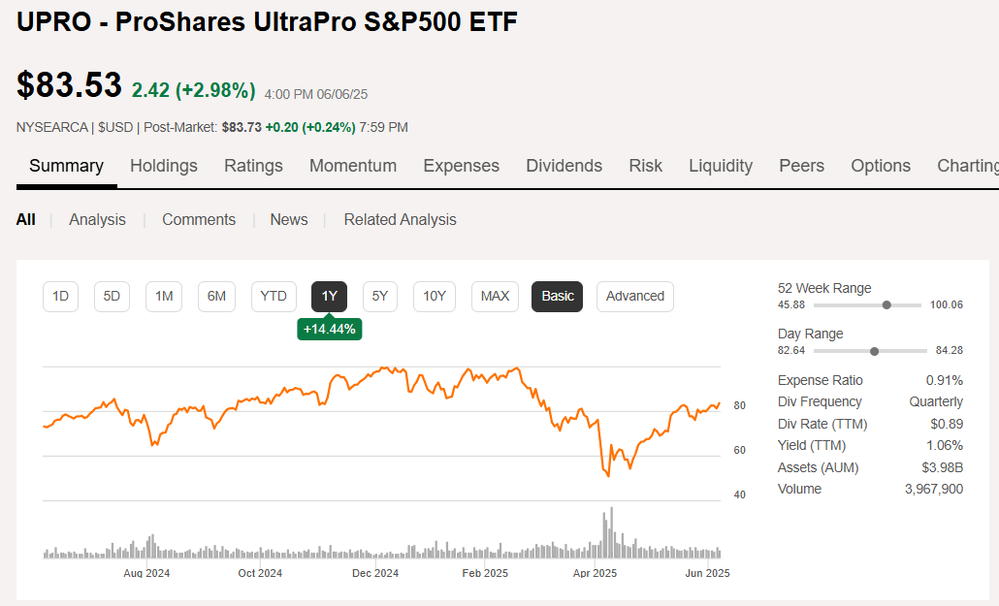View the Momentum tab
Viewport: 999px width, 606px height.
click(x=353, y=166)
